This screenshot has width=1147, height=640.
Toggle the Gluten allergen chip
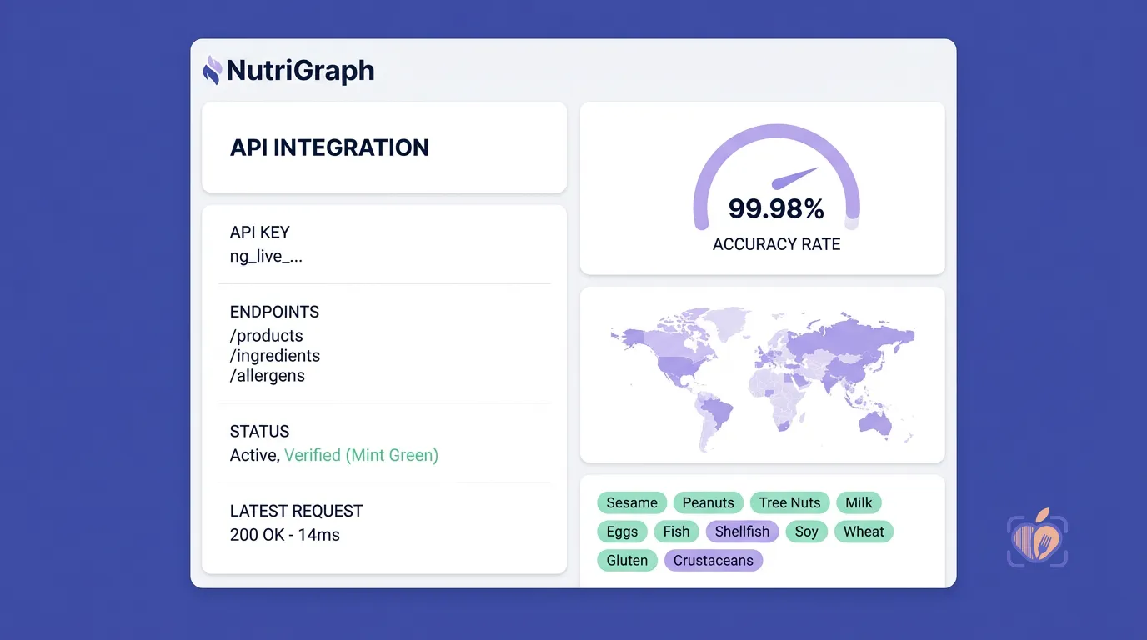click(627, 561)
